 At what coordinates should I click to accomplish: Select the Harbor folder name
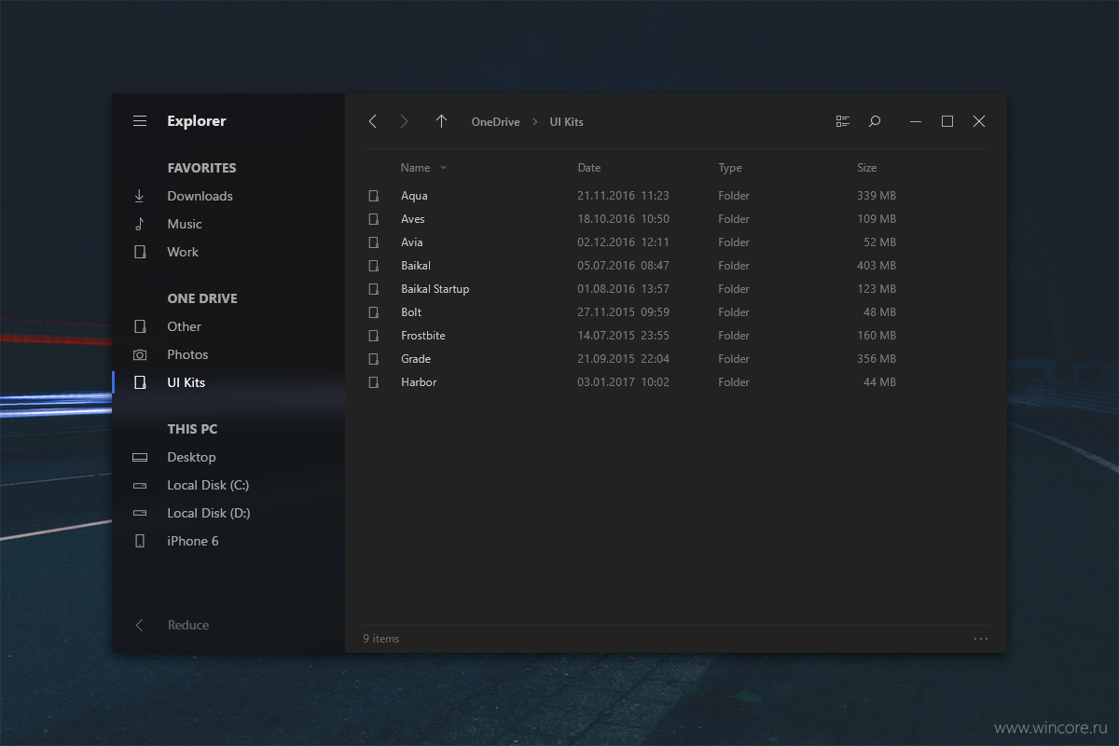tap(419, 382)
